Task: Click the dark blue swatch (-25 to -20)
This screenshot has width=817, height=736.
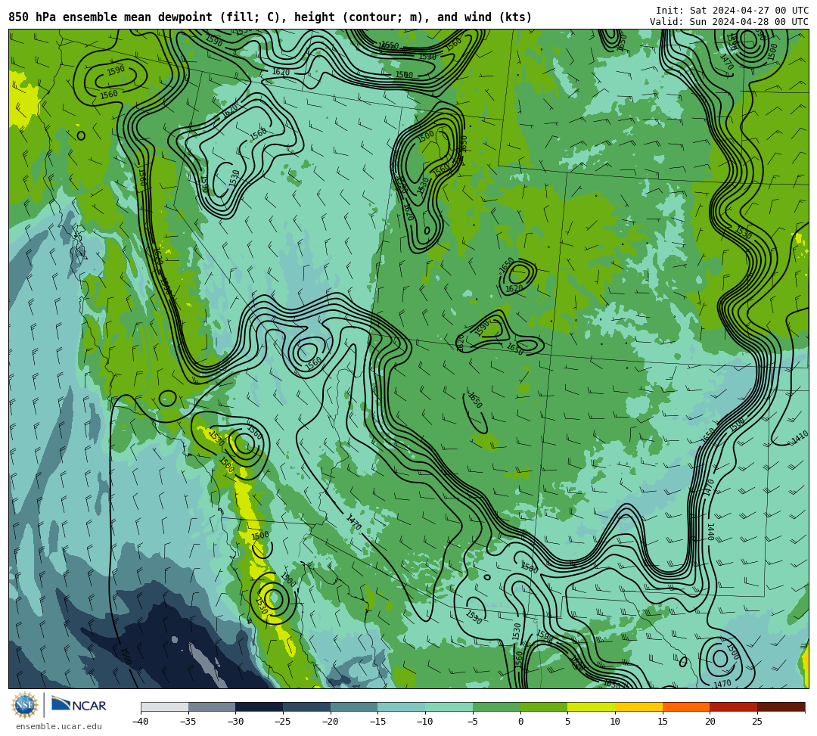Action: (307, 706)
